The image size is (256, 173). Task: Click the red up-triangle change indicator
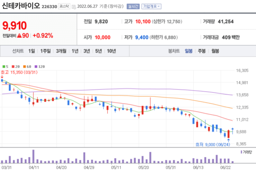pyautogui.click(x=19, y=35)
